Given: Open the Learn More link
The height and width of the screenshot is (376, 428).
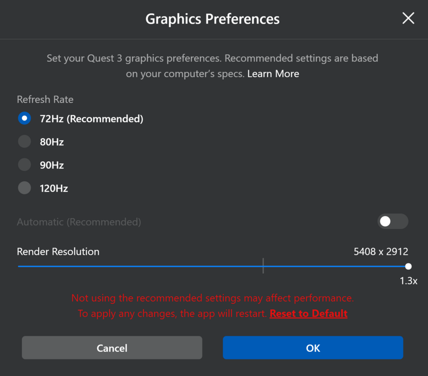Looking at the screenshot, I should 273,74.
